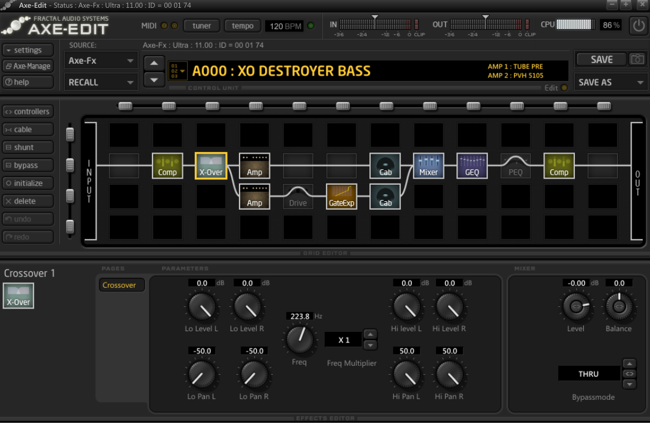Screen dimensions: 650x423
Task: Select the top row Cab block
Action: [385, 165]
